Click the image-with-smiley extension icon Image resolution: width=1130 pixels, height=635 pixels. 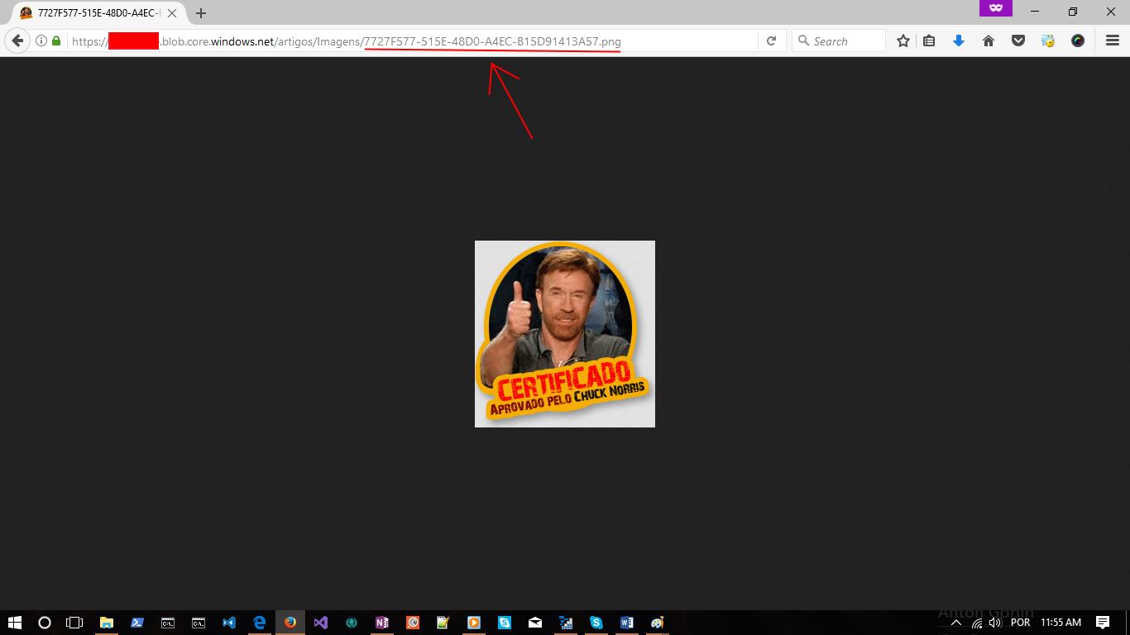1048,41
